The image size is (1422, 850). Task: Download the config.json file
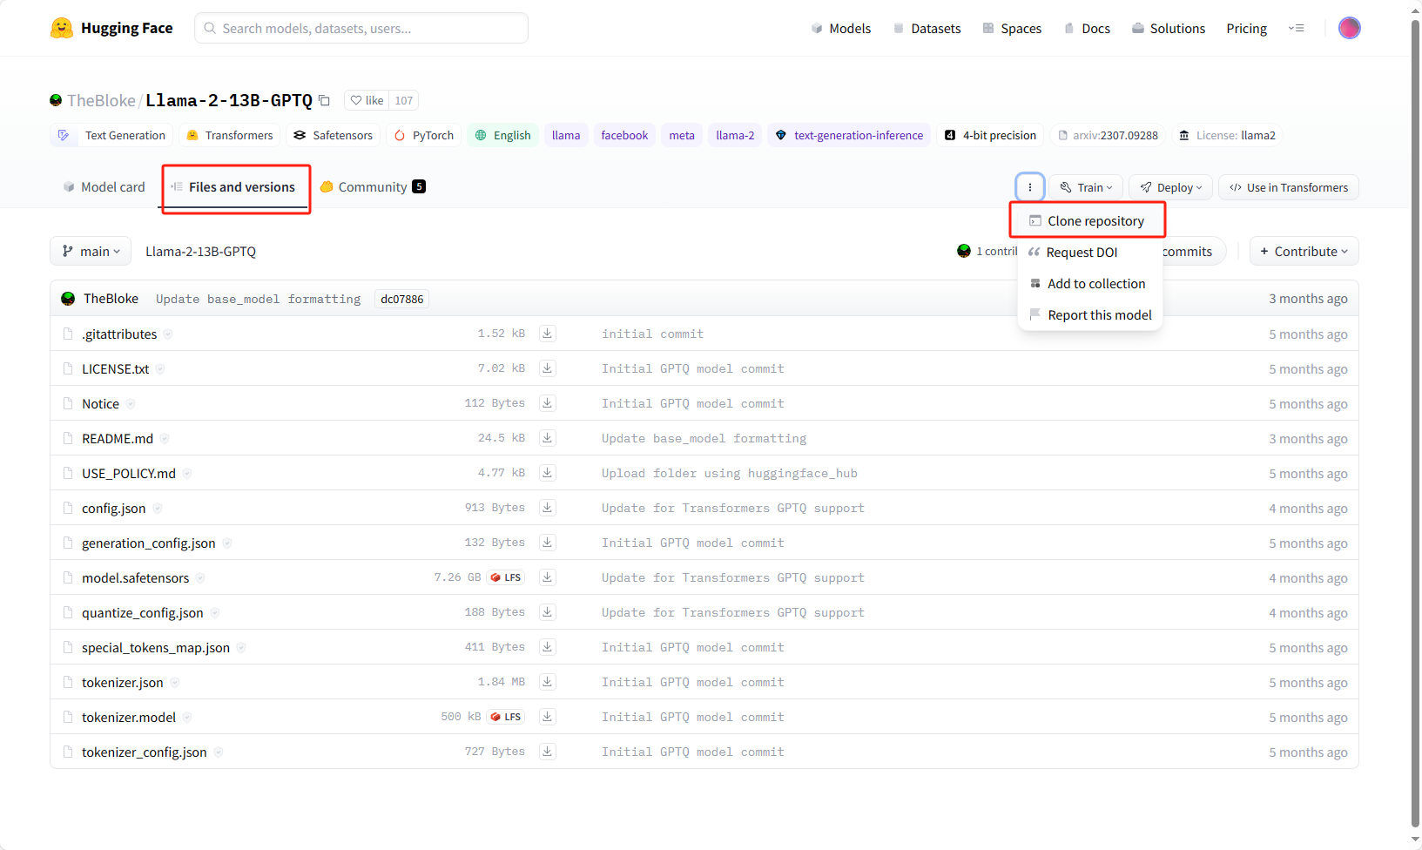pos(548,508)
